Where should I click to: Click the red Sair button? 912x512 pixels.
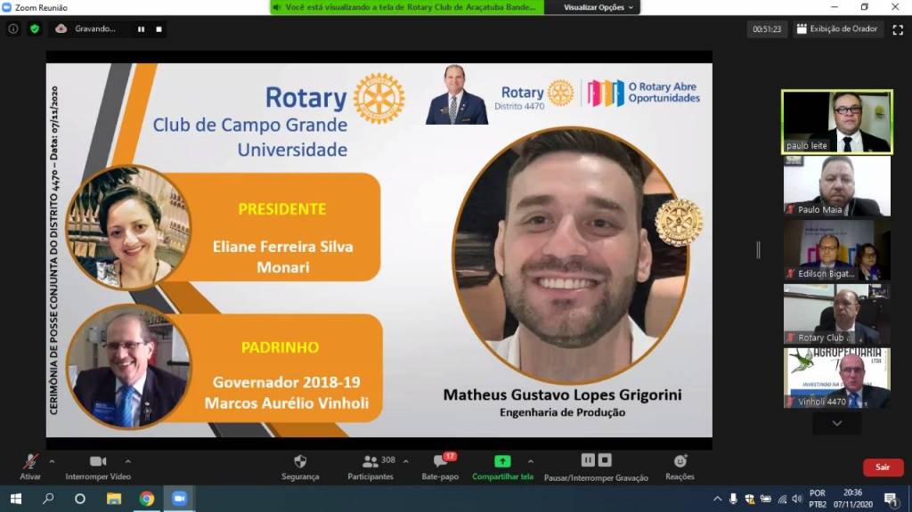[883, 467]
